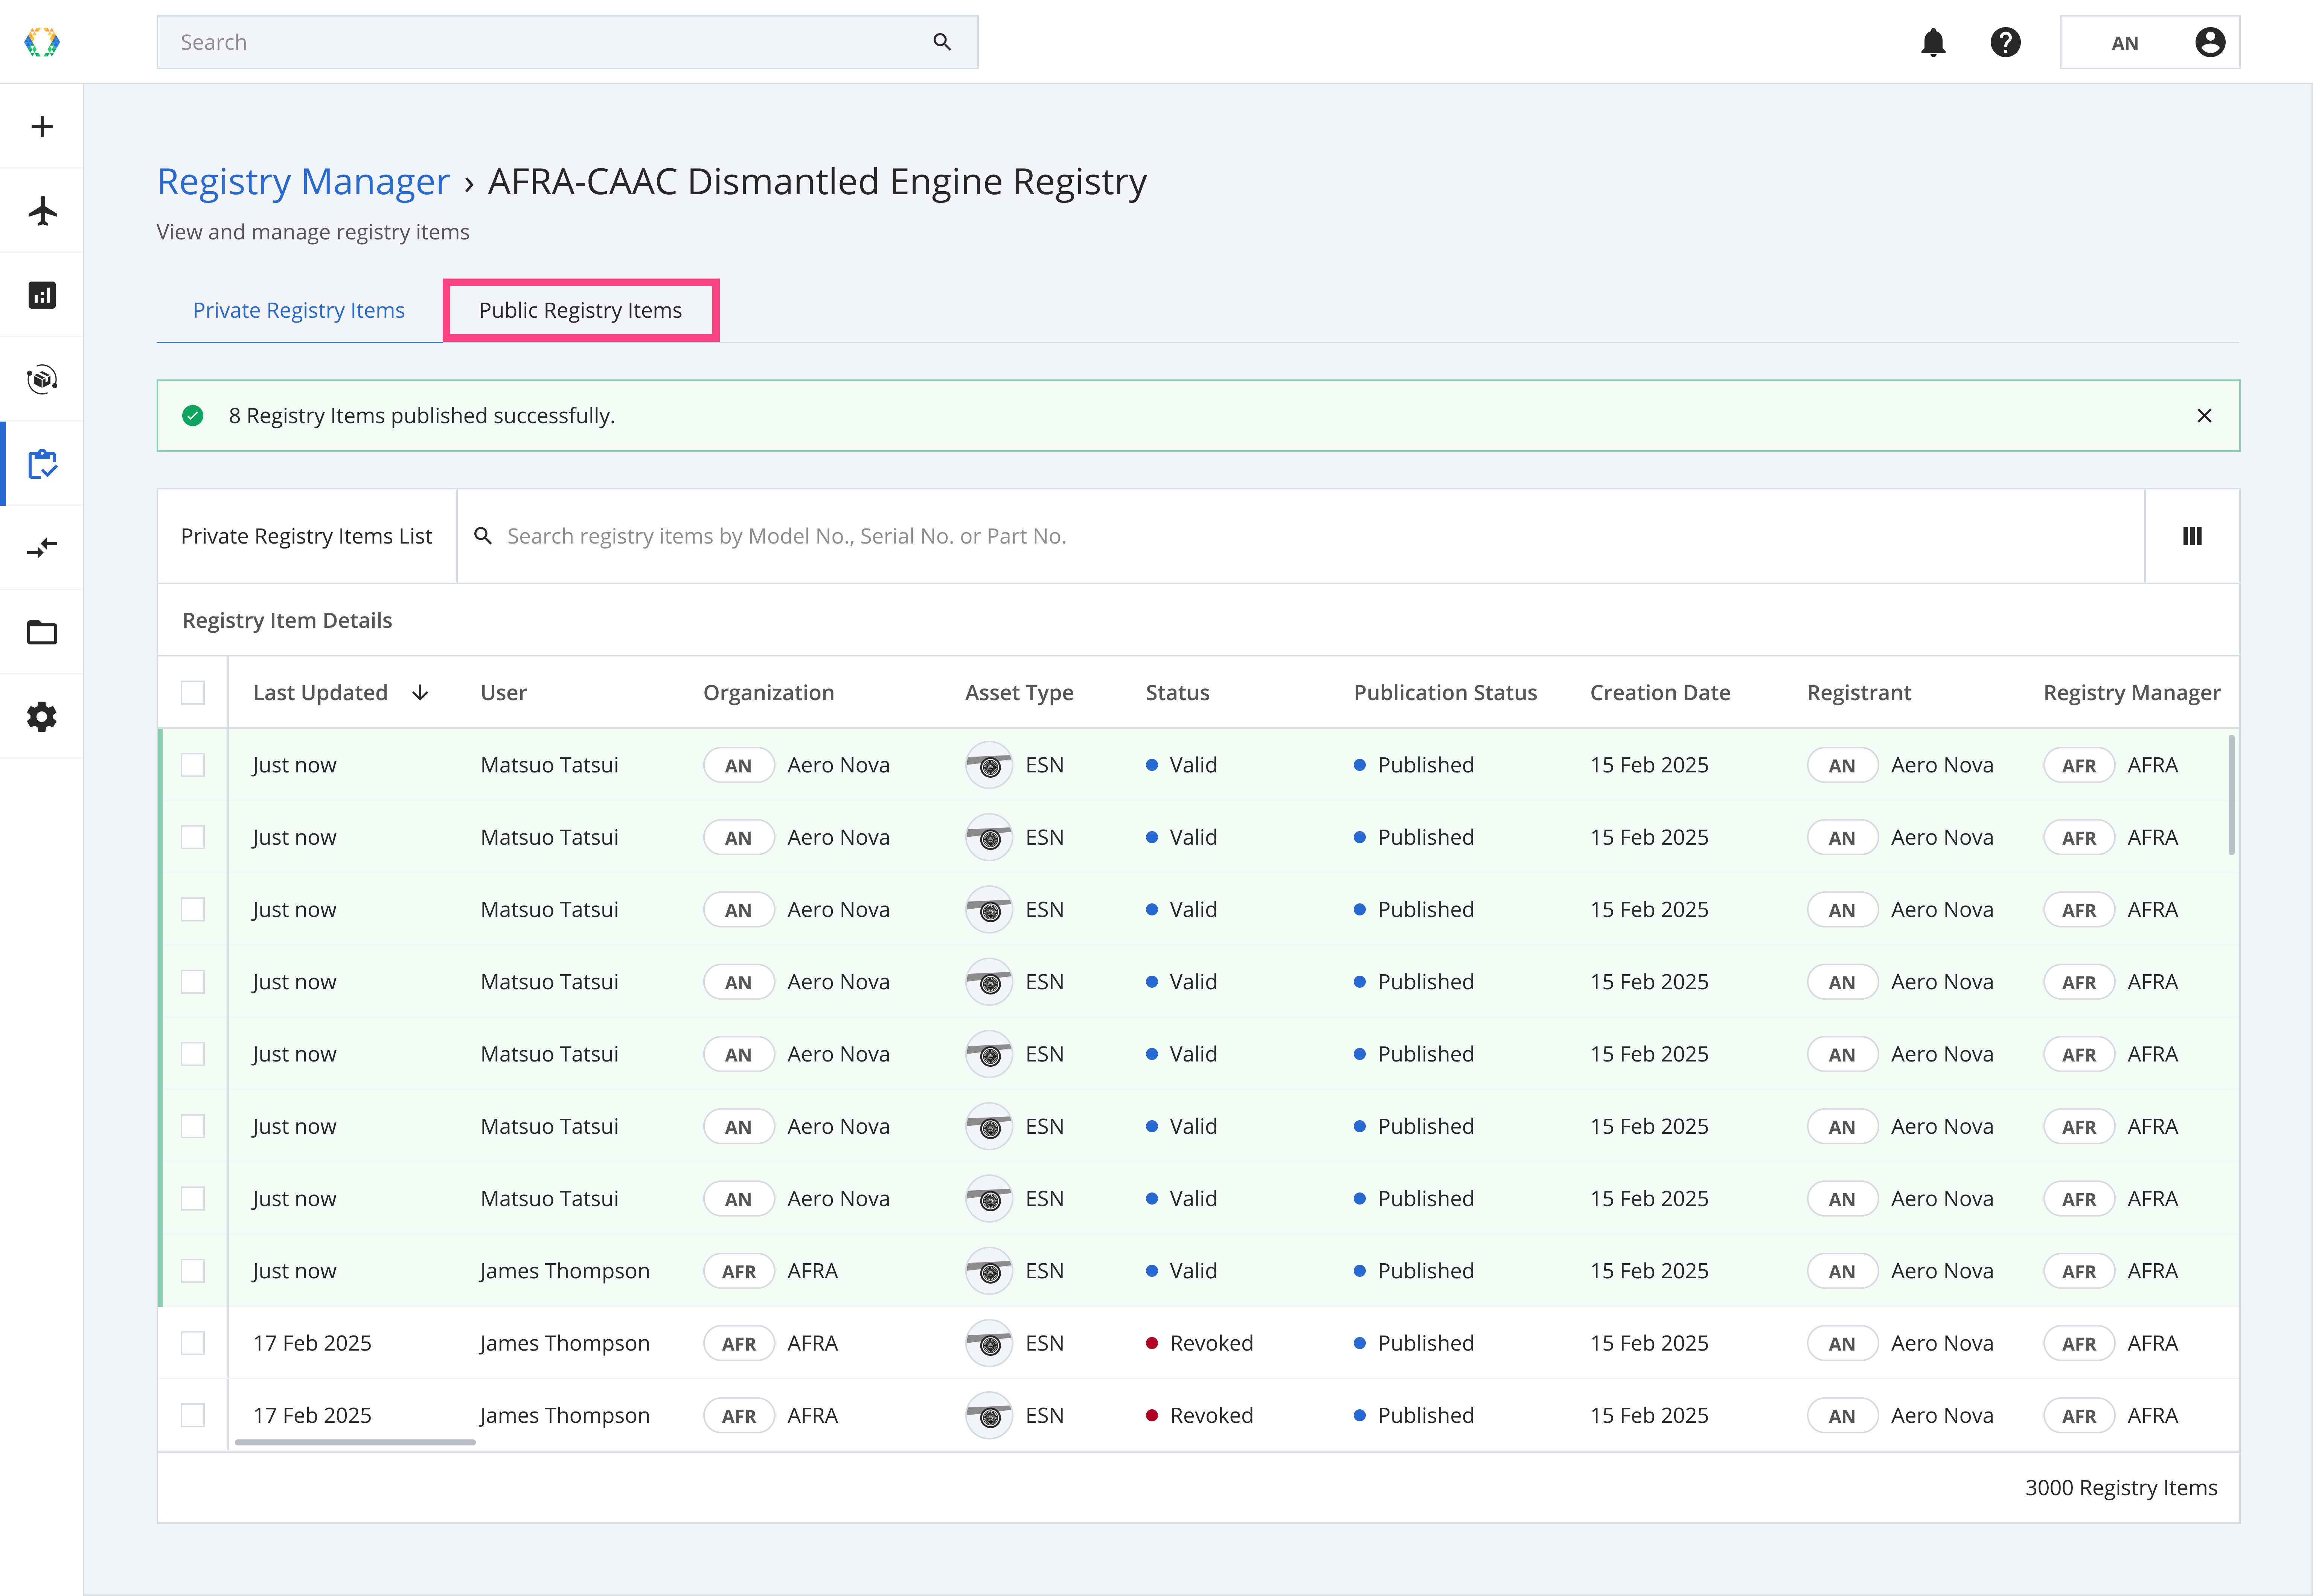Sort by Last Updated arrow
This screenshot has width=2313, height=1596.
[x=420, y=692]
